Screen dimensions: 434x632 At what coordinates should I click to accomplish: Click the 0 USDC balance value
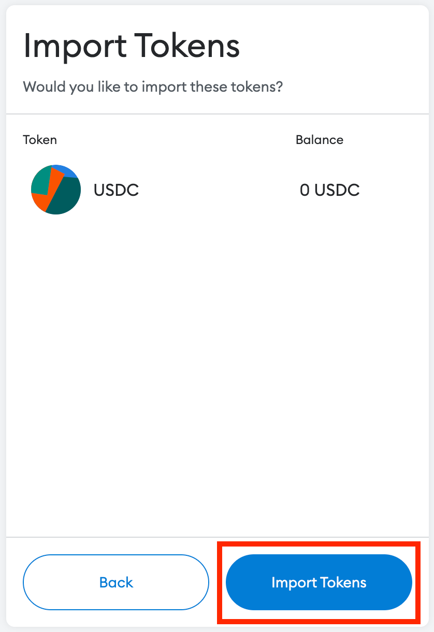click(329, 190)
